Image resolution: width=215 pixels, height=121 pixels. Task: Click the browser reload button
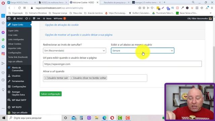click(19, 8)
